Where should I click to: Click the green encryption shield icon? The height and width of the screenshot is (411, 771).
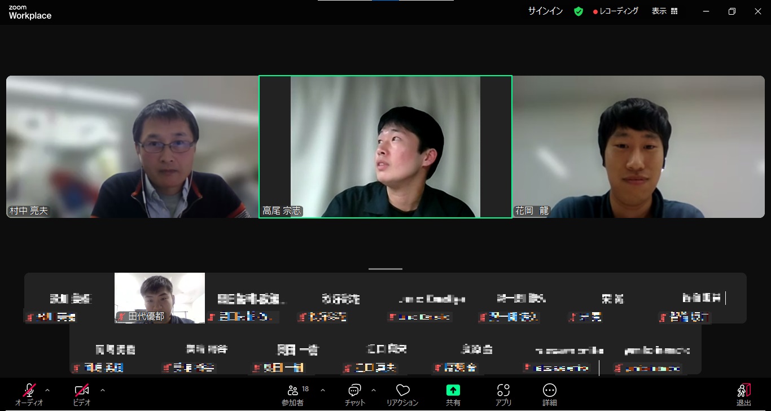coord(579,11)
